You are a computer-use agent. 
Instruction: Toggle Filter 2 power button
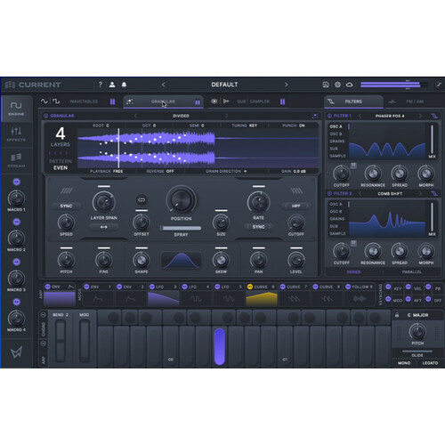pos(329,194)
